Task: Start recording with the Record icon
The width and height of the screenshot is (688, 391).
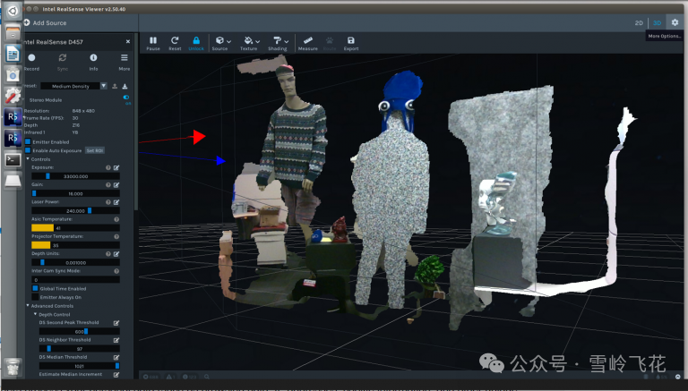Action: tap(32, 58)
